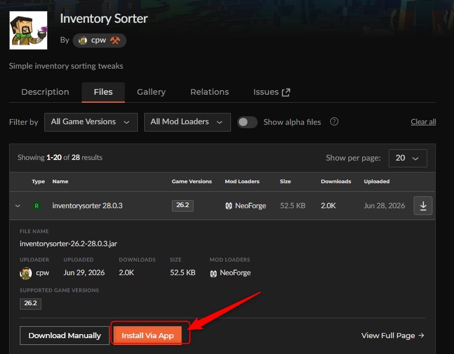The image size is (454, 354).
Task: Collapse the inventorysorter 28.0.3 row chevron
Action: tap(18, 206)
